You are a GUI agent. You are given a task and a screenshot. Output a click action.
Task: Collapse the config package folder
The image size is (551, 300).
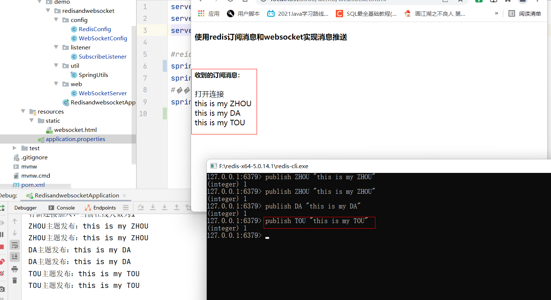pyautogui.click(x=56, y=19)
